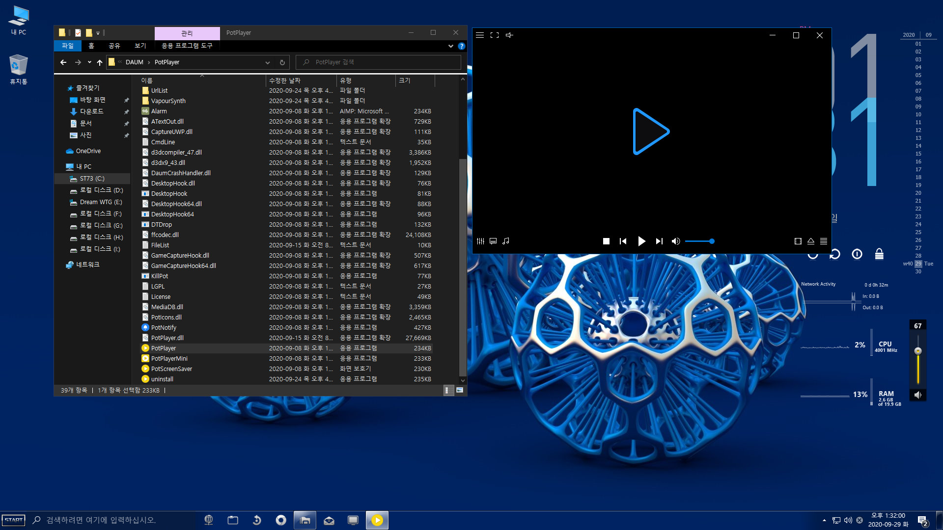Select the ffcodec.dll file
The image size is (943, 530).
[x=287, y=235]
